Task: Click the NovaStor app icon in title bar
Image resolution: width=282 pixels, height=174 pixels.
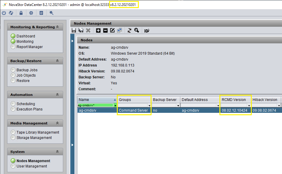Action: tap(5, 5)
